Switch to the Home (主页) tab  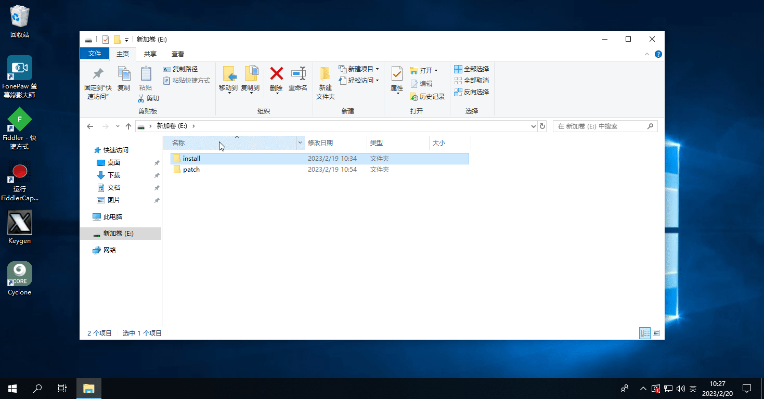click(x=123, y=54)
